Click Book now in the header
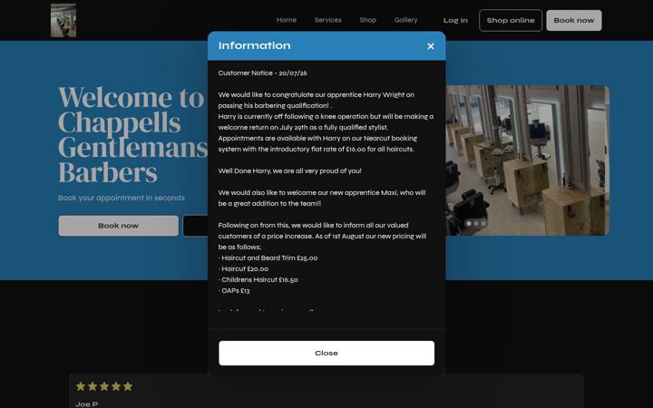 (574, 20)
